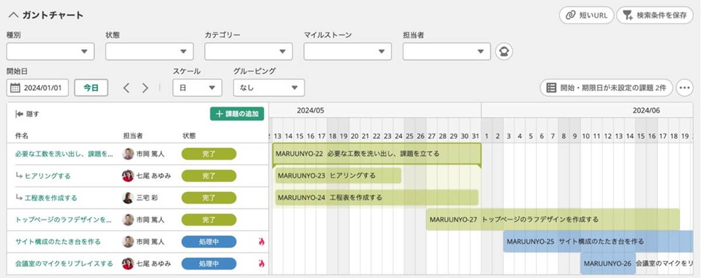Screen dimensions: 701x278
Task: Open the マイルストーン dropdown
Action: 348,51
